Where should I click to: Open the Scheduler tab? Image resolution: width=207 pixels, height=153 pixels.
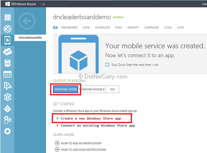coord(102,27)
